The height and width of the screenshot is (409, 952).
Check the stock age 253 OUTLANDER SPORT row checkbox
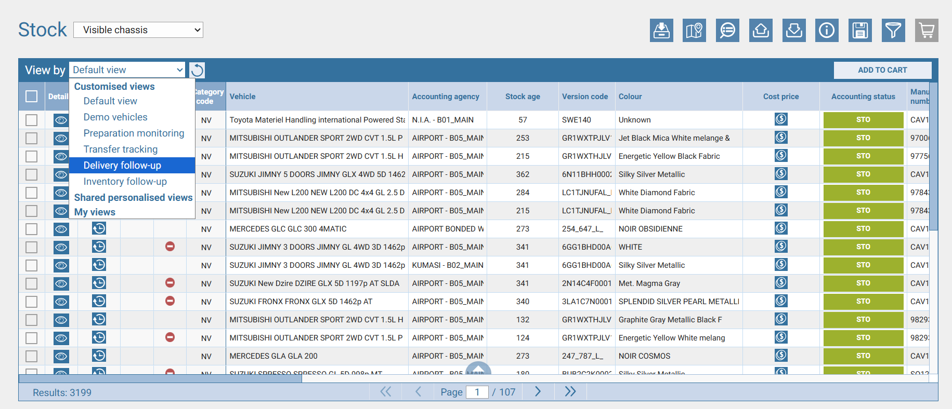click(31, 138)
